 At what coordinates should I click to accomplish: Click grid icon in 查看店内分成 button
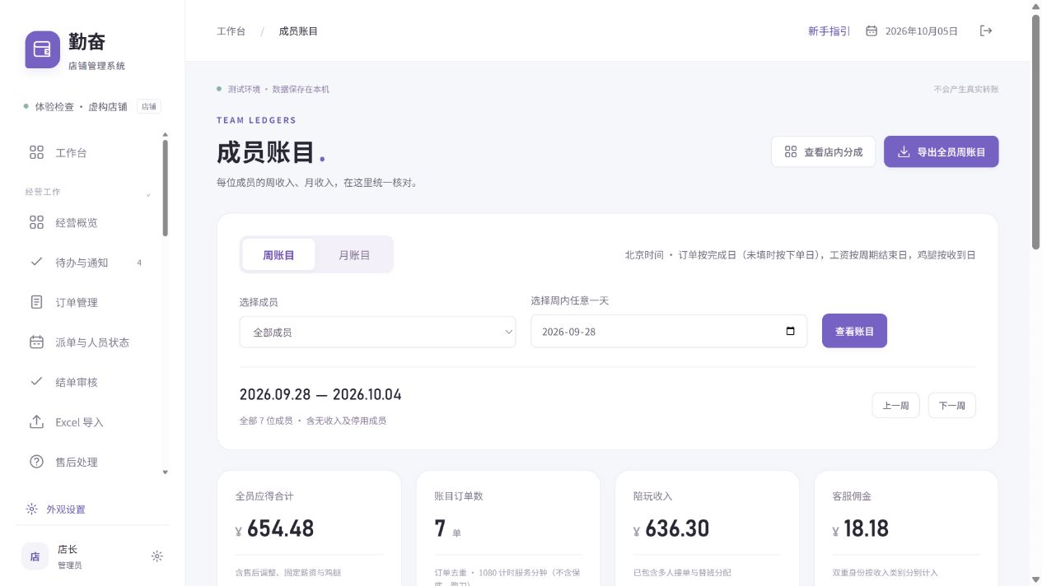tap(791, 151)
